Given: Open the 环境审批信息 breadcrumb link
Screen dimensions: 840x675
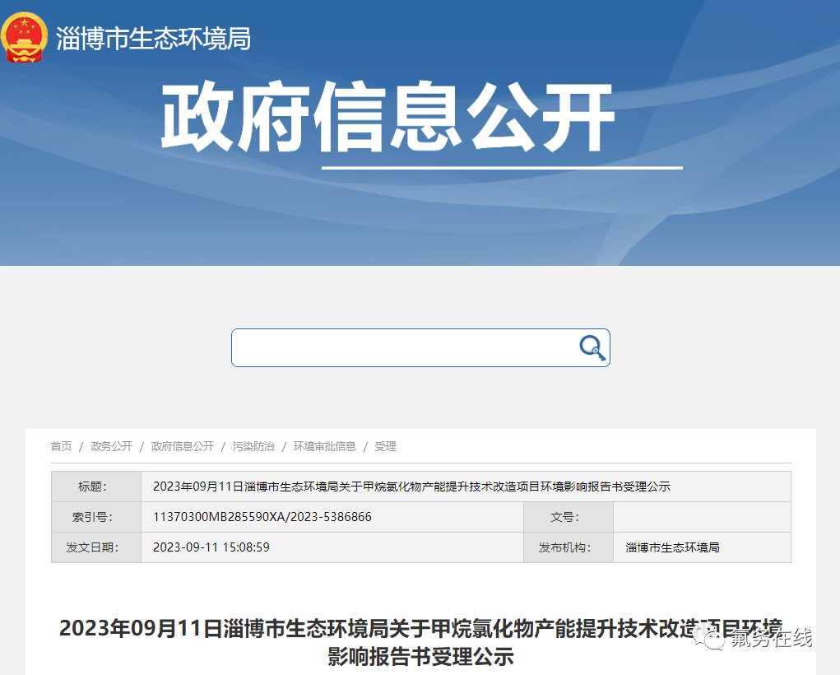Looking at the screenshot, I should (x=324, y=446).
